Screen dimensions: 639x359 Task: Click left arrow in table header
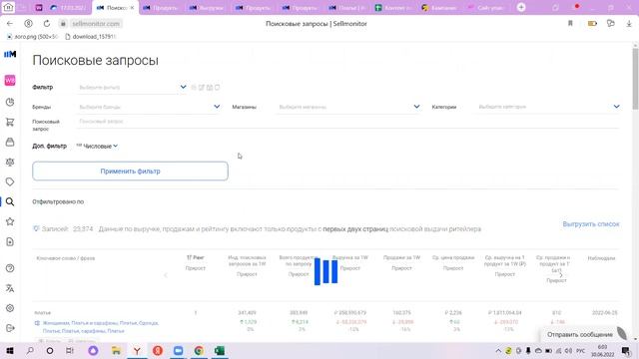tap(166, 275)
